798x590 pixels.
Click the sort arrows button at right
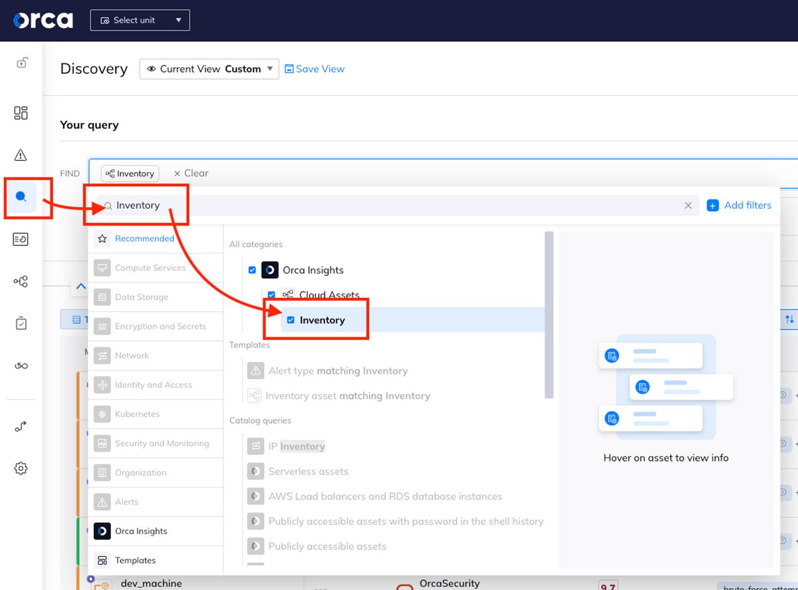point(789,319)
